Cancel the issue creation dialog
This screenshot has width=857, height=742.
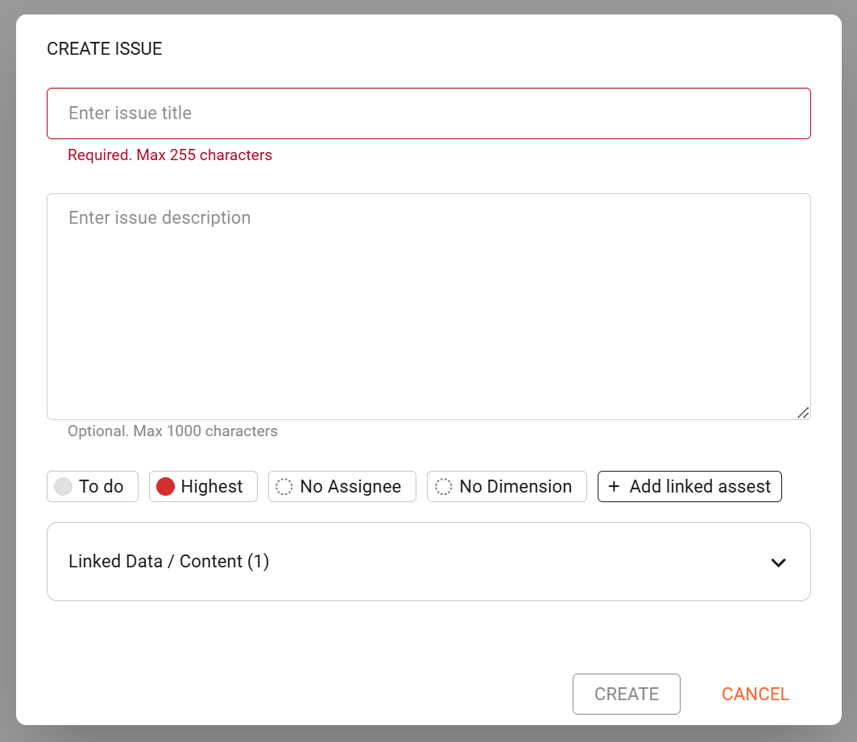pyautogui.click(x=755, y=694)
